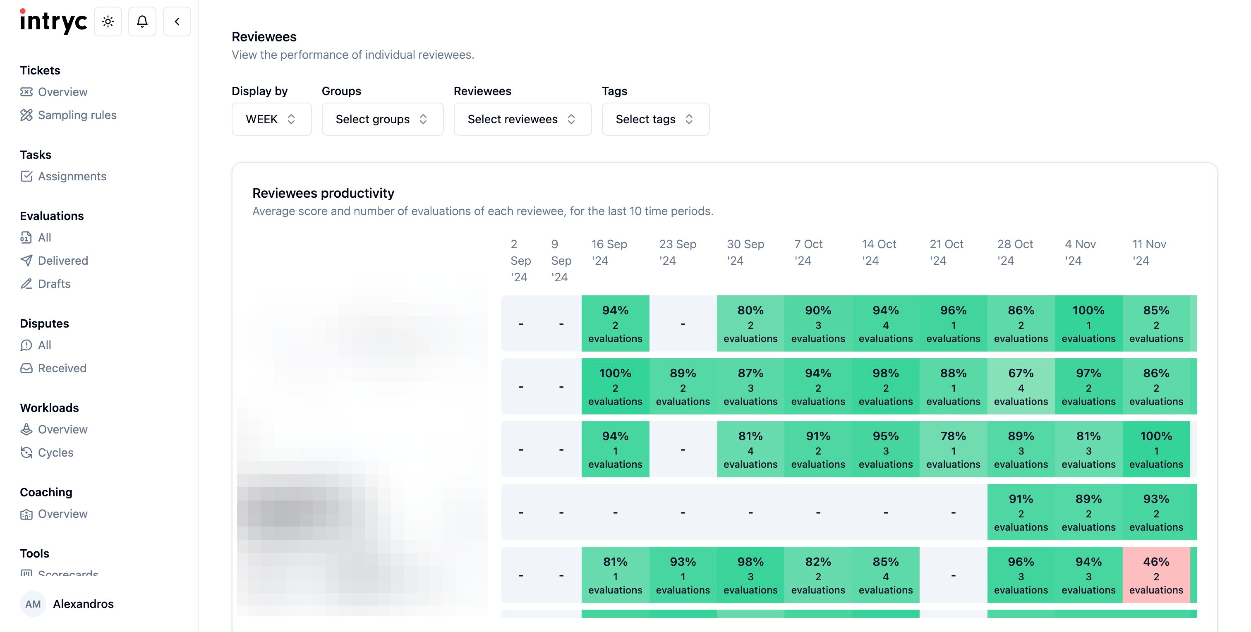Click the red 46% cell for 11 Nov
Screen dimensions: 1251x632
click(x=1156, y=575)
